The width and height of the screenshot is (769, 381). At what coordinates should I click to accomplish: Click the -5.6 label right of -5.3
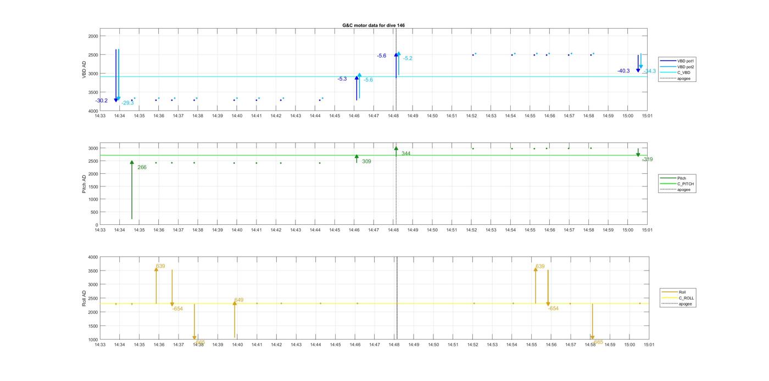(368, 80)
